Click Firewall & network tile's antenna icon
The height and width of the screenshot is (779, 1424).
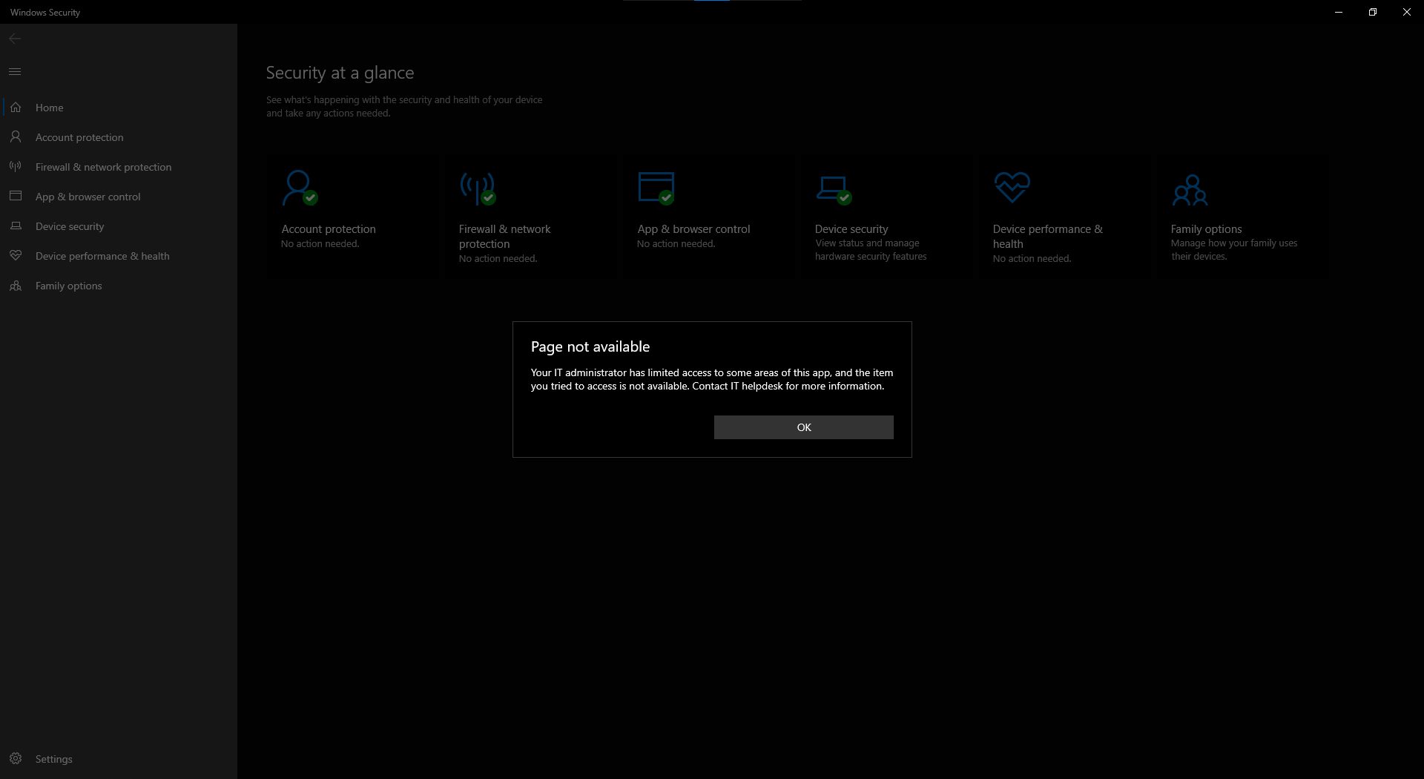point(478,188)
